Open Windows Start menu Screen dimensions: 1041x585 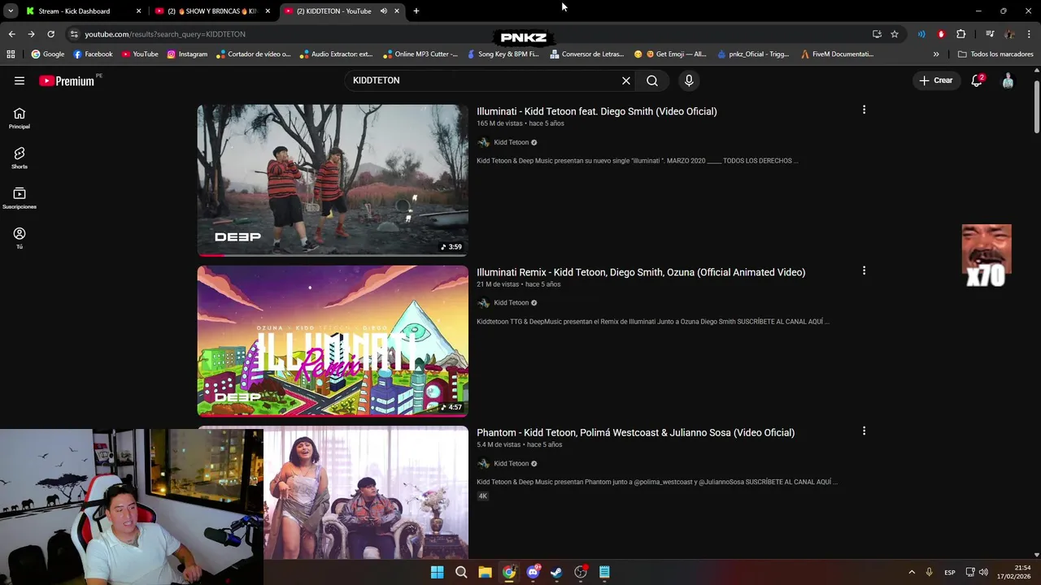tap(437, 572)
